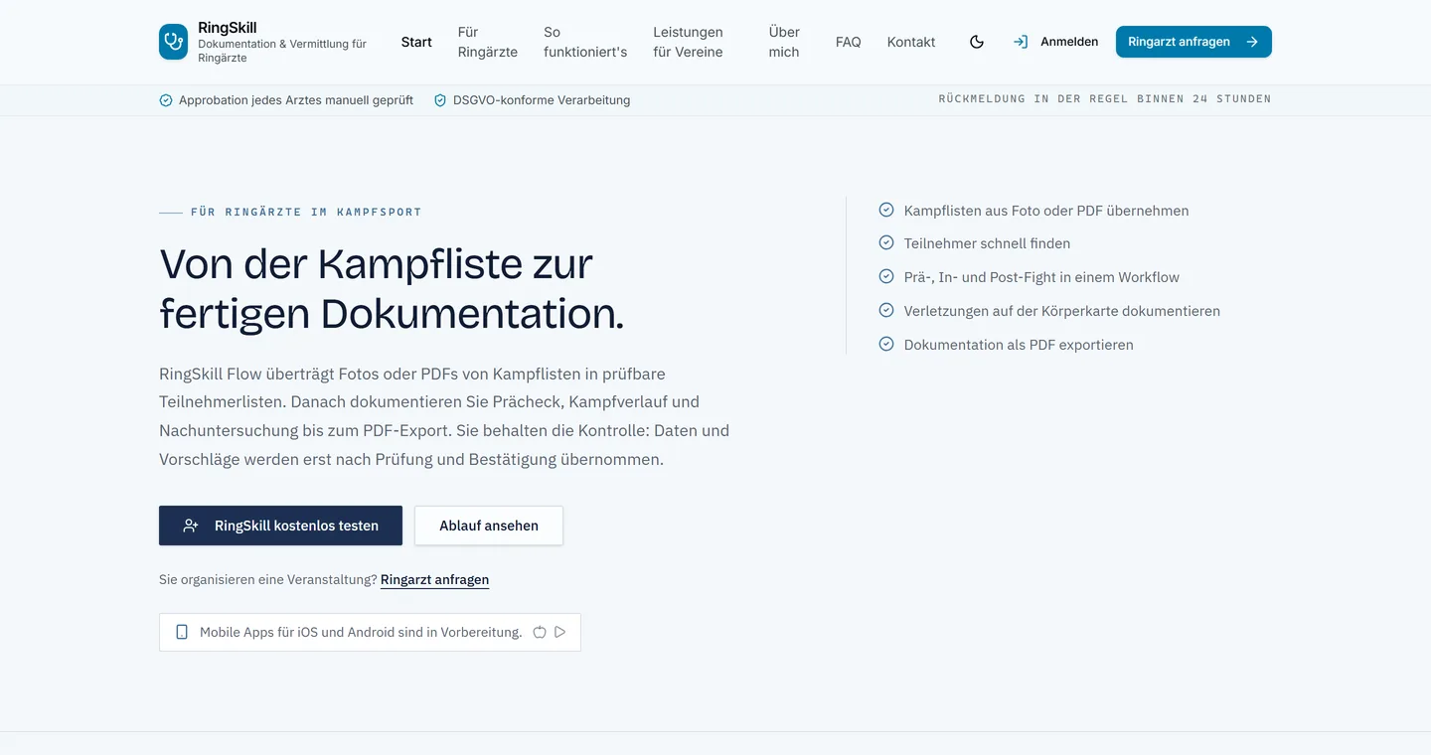Click Mobile Apps für iOS und Android text
The height and width of the screenshot is (755, 1431).
pyautogui.click(x=361, y=632)
